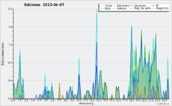The height and width of the screenshot is (106, 172).
Task: Click the '5 h' x-axis tick label
Action: coord(46,100)
